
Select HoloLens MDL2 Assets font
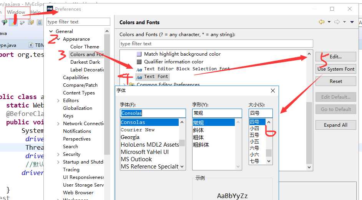tap(149, 145)
